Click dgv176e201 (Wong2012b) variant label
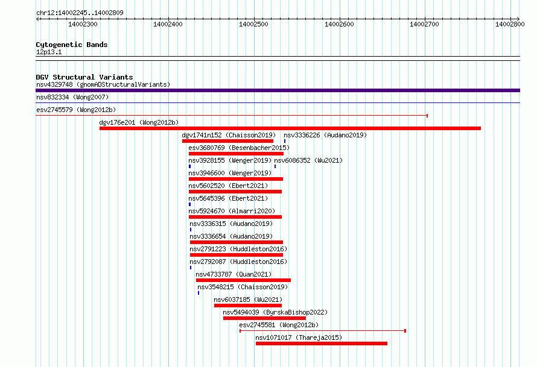This screenshot has height=367, width=537. 139,122
